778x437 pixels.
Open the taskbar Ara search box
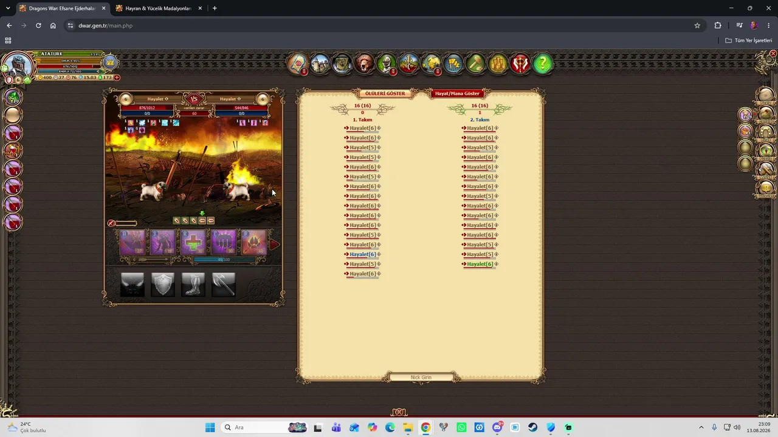click(x=264, y=427)
